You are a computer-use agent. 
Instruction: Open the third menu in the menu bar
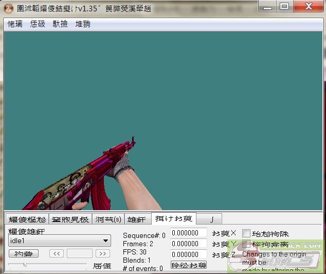point(60,24)
